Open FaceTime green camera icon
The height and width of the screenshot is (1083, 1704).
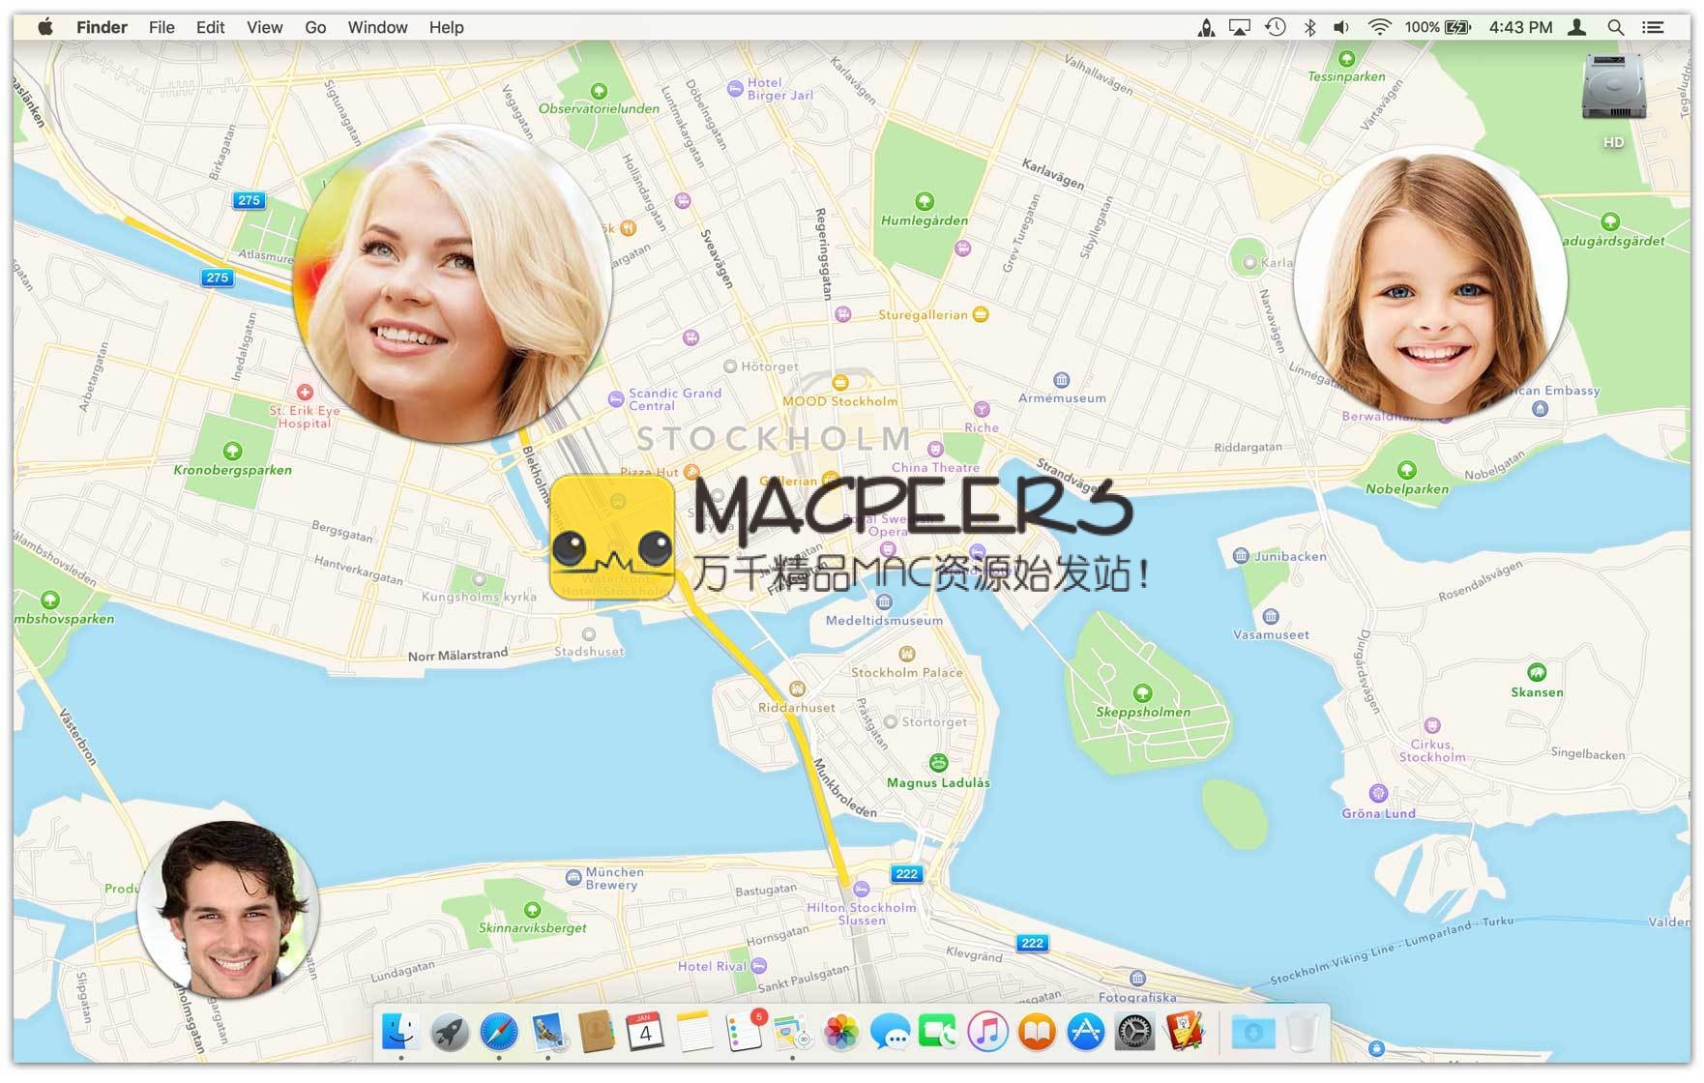938,1032
